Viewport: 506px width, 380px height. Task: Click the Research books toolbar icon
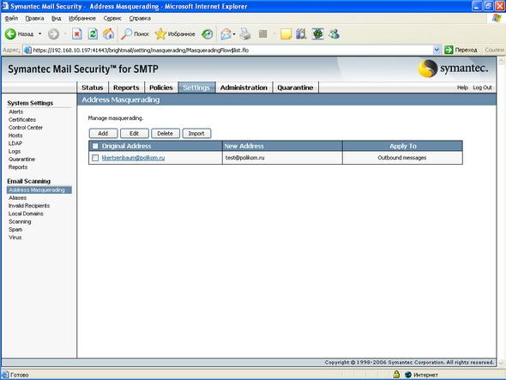click(x=301, y=34)
